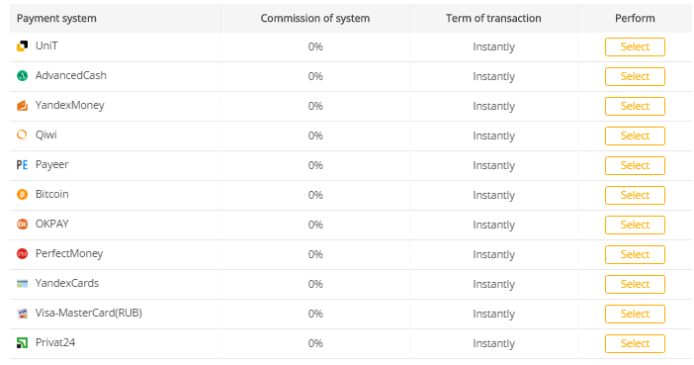Click the OKPAY logo icon

click(22, 225)
